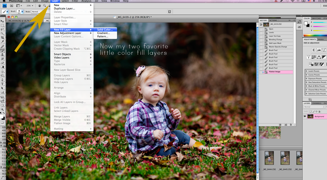Screen dimensions: 327x180
Task: Select the Lasso tool
Action: click(2, 29)
